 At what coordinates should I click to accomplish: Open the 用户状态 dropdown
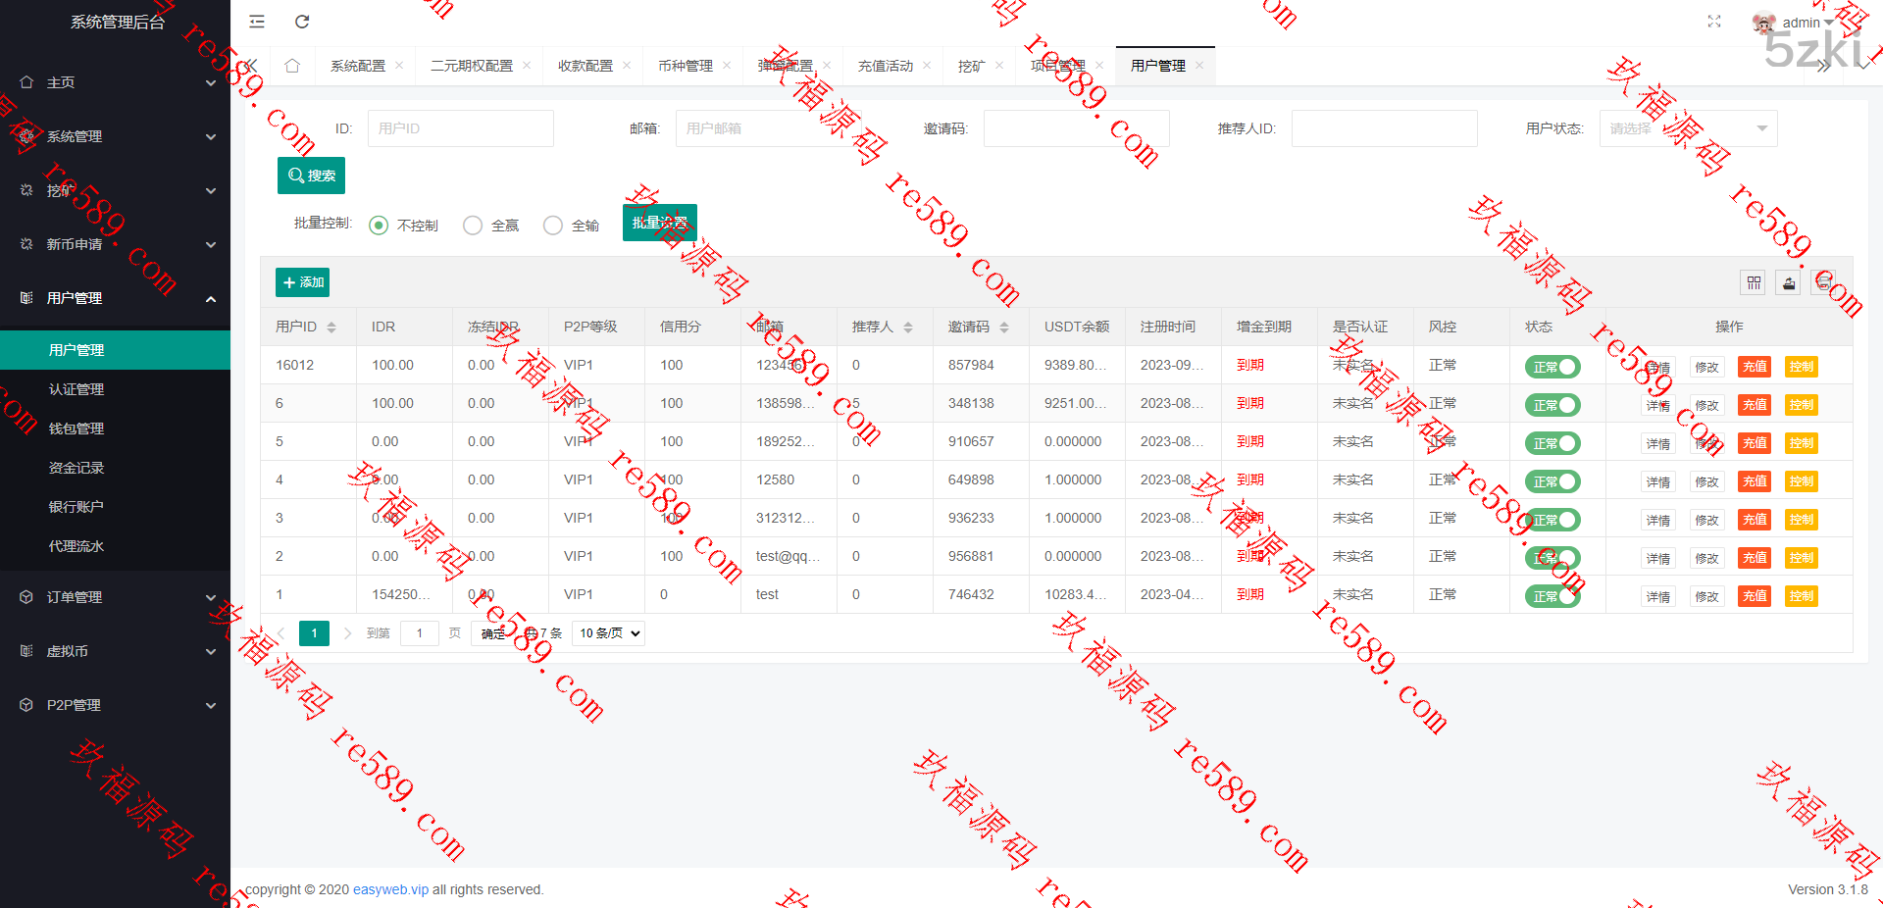pos(1688,128)
